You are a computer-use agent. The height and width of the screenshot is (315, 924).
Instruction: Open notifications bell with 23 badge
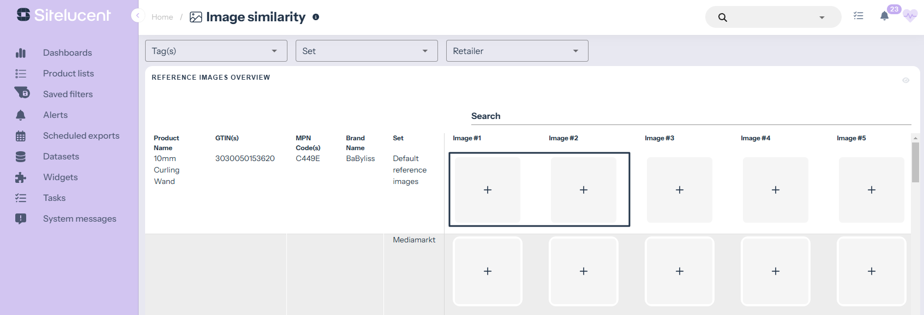tap(884, 16)
